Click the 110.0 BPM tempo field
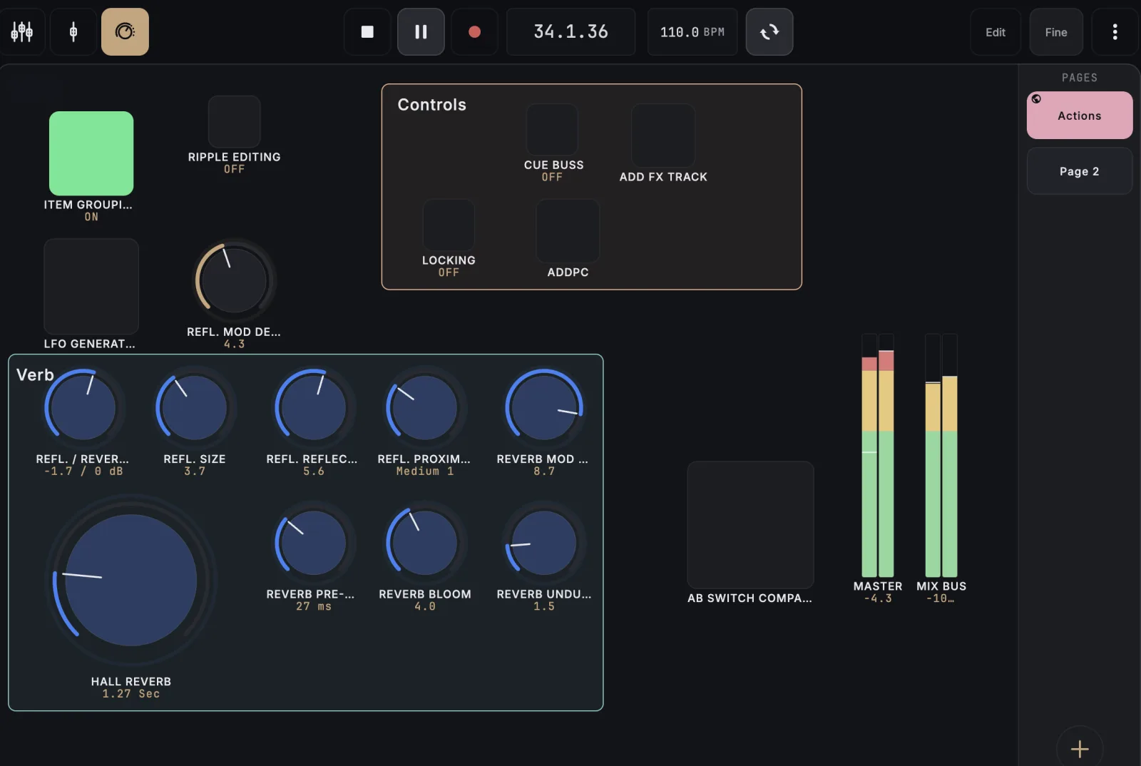 click(692, 32)
